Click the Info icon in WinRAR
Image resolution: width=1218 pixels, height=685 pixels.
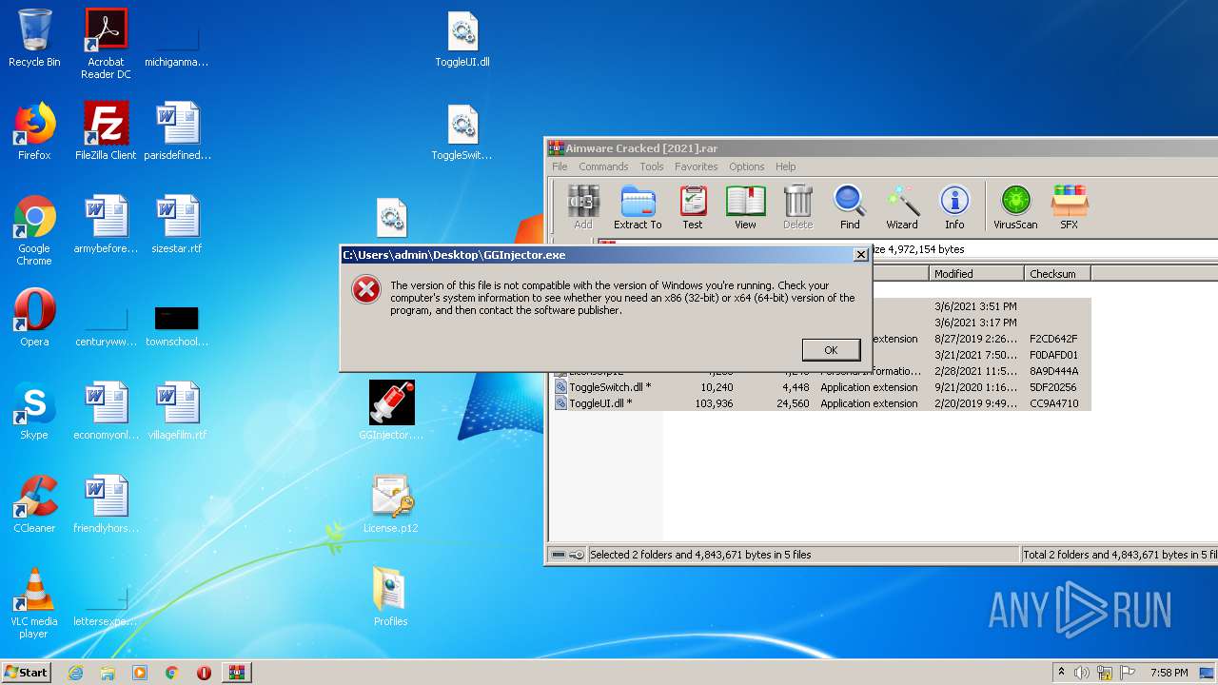[x=954, y=207]
